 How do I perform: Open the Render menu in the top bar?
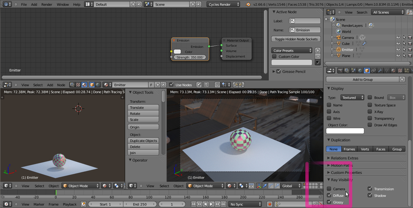(47, 4)
